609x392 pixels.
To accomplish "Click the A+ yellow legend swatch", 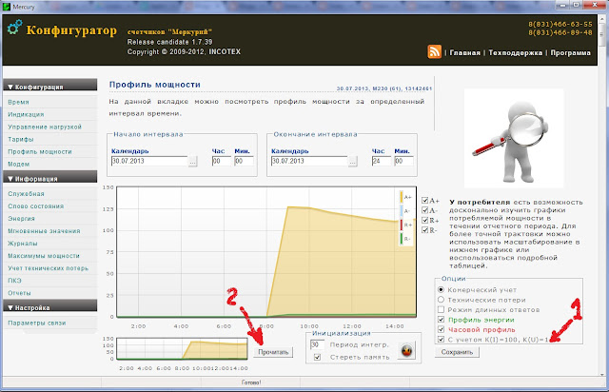I will (402, 197).
